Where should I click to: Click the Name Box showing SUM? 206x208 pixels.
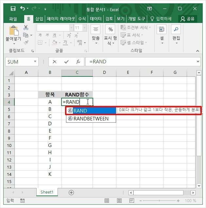(x=19, y=62)
